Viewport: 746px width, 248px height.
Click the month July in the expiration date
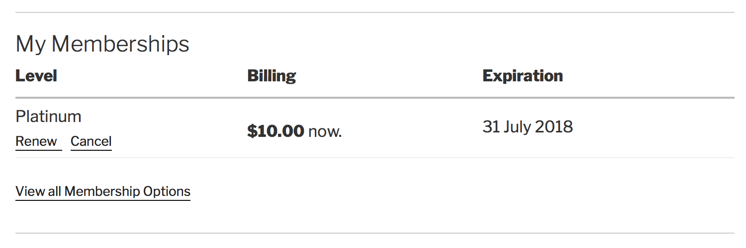click(x=517, y=127)
